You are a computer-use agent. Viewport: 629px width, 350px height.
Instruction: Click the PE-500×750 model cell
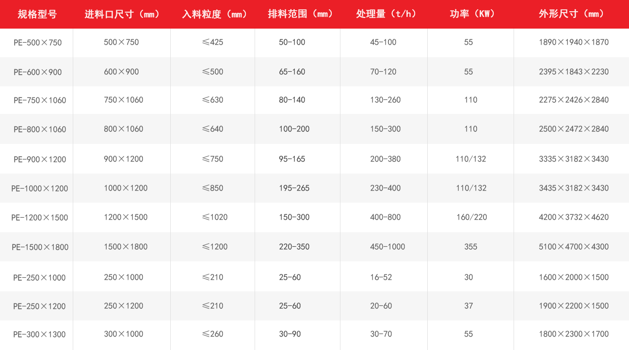click(x=37, y=43)
